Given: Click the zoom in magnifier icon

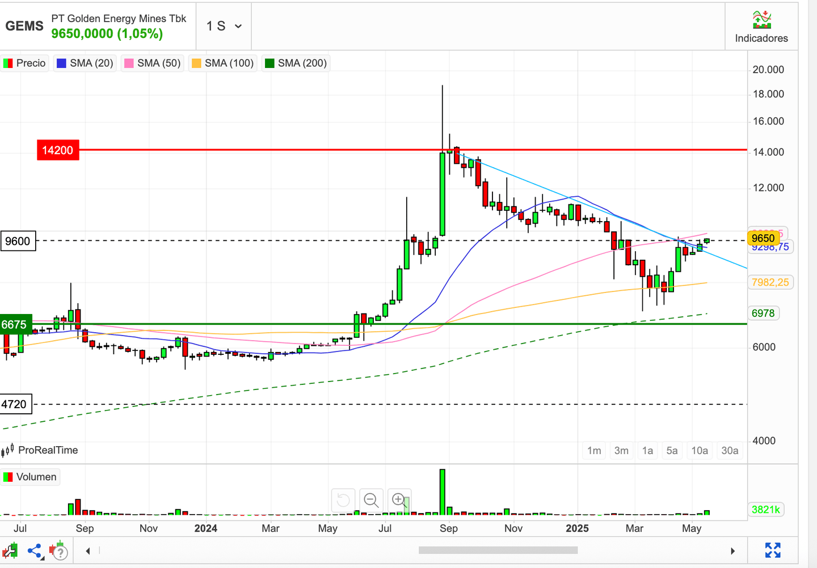Looking at the screenshot, I should coord(399,500).
